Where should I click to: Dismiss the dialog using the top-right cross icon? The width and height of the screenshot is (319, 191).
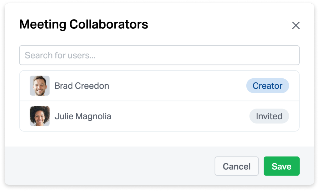[296, 25]
